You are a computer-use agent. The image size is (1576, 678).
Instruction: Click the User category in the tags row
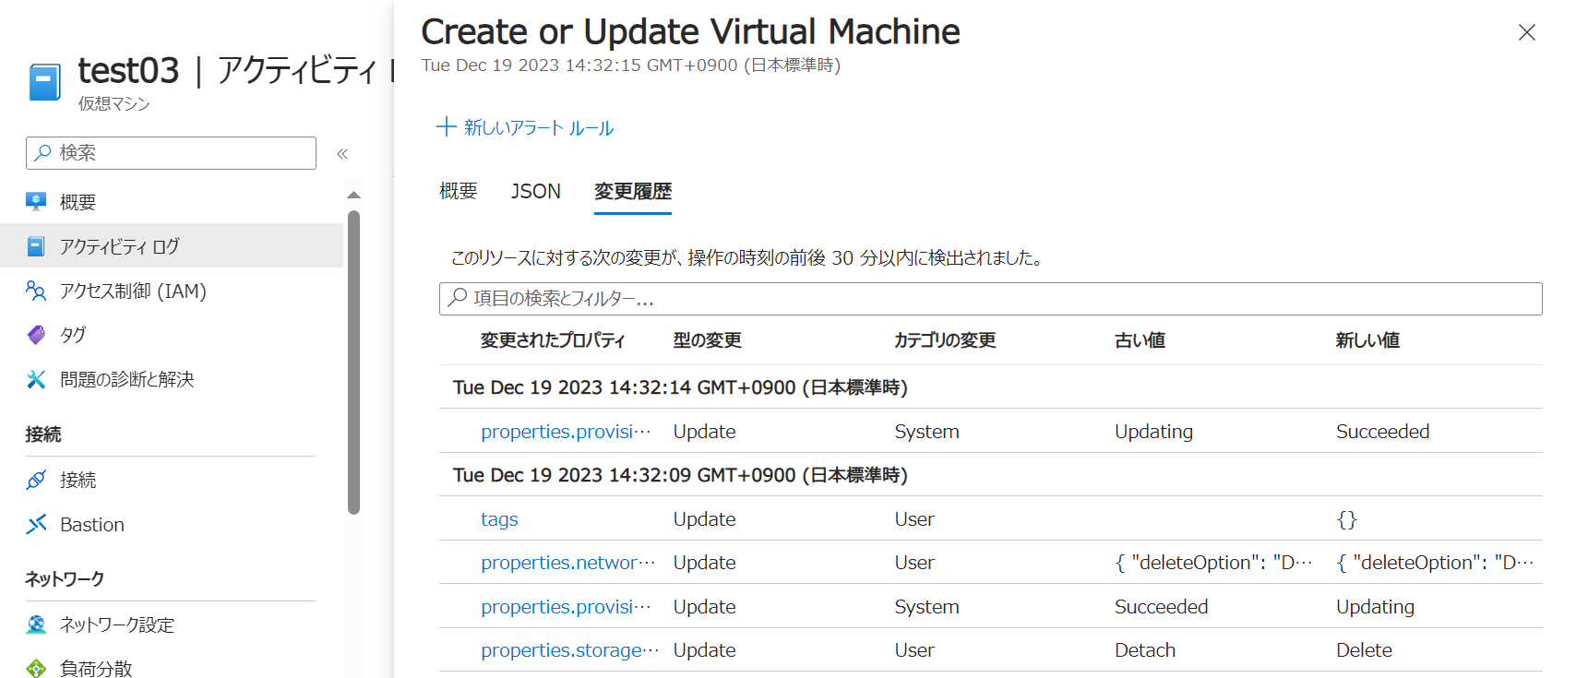tap(914, 519)
